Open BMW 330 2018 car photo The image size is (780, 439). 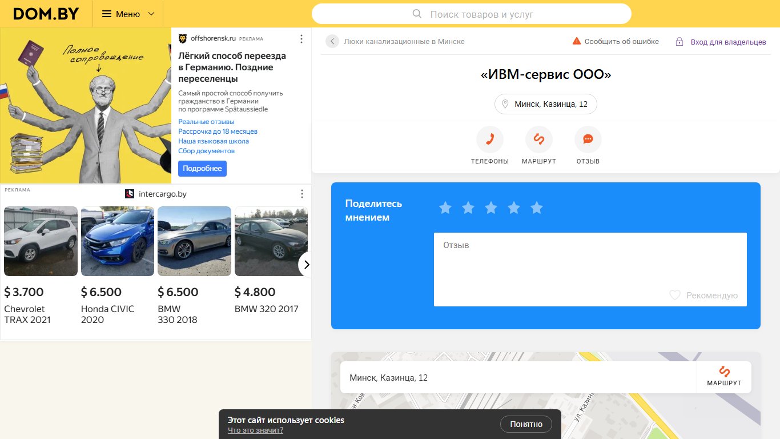pyautogui.click(x=194, y=241)
